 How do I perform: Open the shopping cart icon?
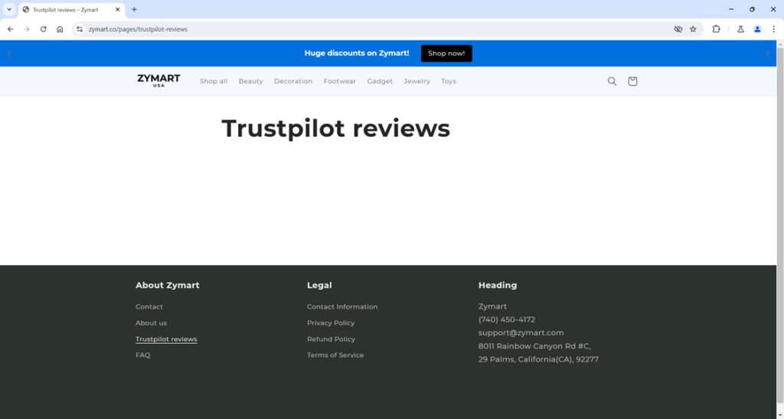pos(632,81)
